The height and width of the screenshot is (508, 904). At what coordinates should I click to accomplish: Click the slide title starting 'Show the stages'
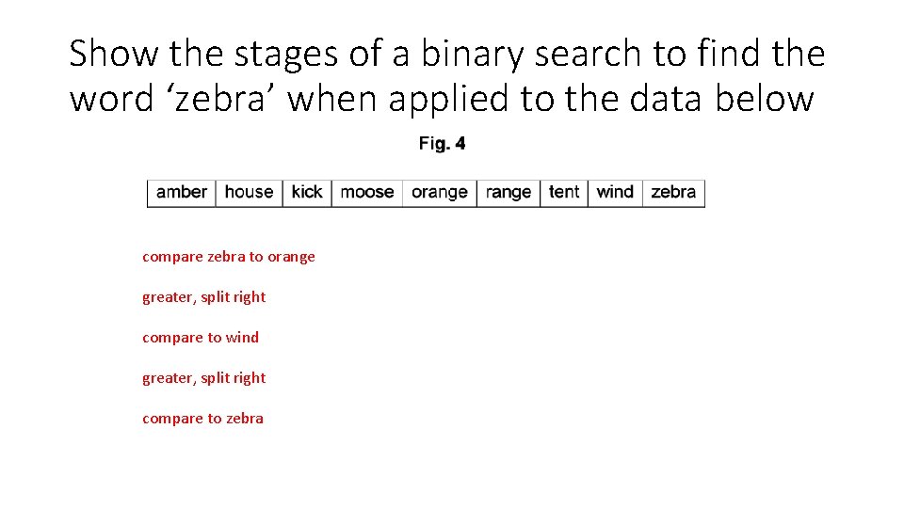(x=446, y=75)
